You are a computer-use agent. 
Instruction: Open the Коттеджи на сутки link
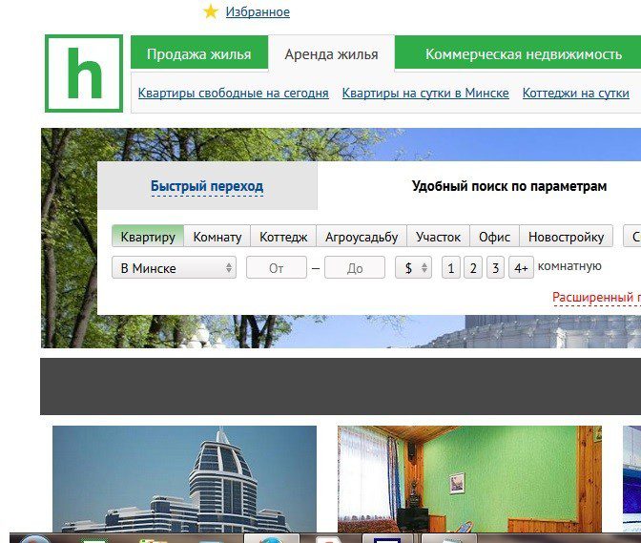coord(576,94)
